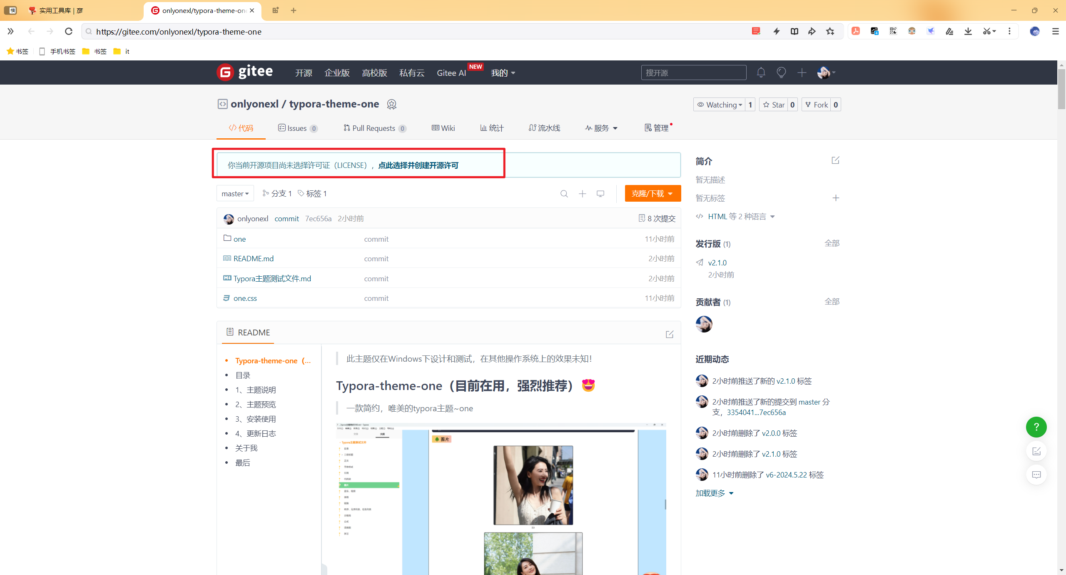Click the lightbulb icon in the Gitee header
1066x575 pixels.
(x=781, y=72)
